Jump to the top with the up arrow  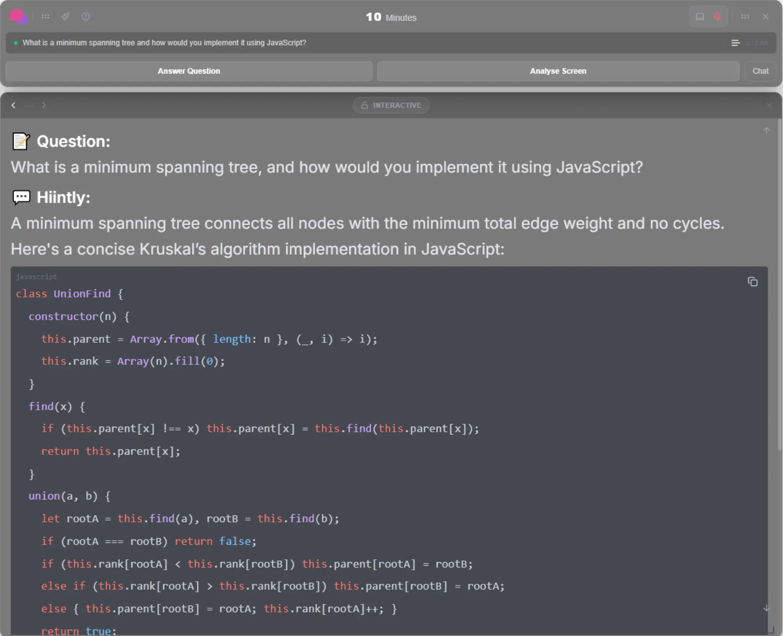click(x=767, y=130)
